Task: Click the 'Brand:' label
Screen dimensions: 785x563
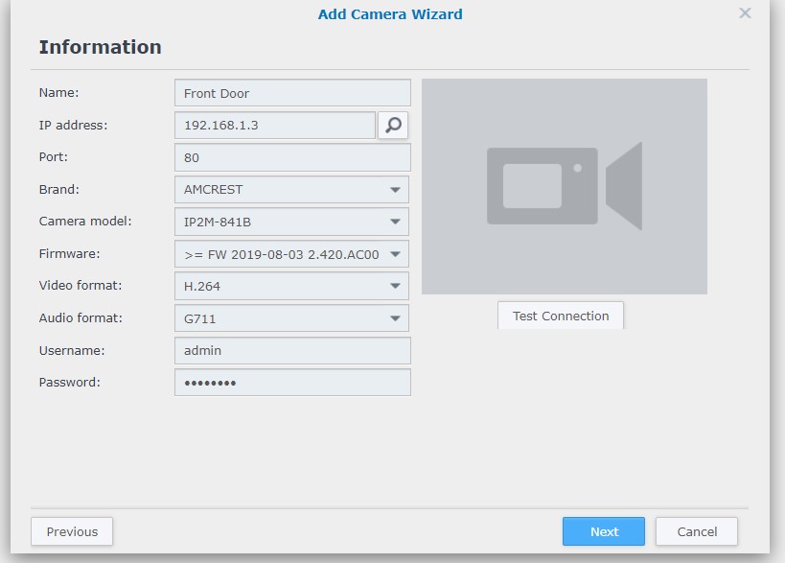Action: [59, 189]
